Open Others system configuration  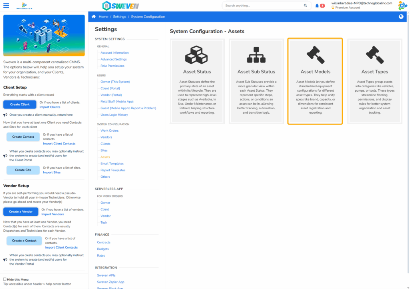(x=105, y=177)
